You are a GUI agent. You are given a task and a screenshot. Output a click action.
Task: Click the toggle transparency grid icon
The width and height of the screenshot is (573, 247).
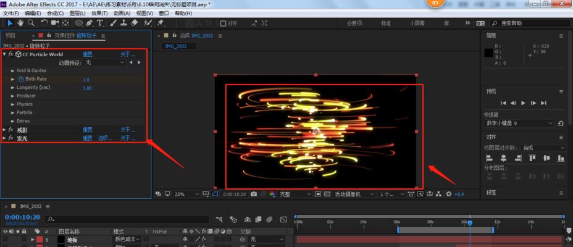(x=327, y=194)
